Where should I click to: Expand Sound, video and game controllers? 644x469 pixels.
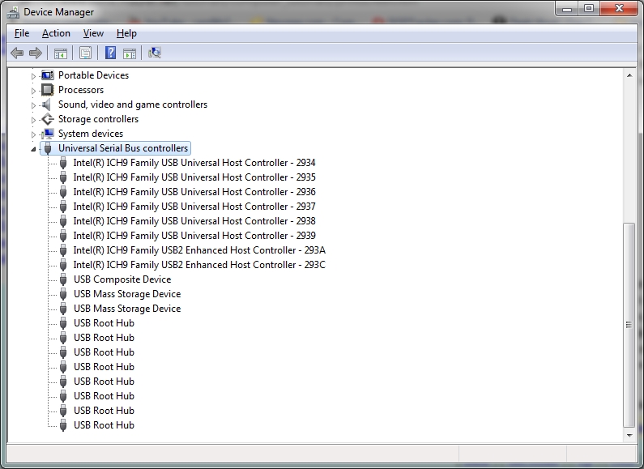(33, 105)
